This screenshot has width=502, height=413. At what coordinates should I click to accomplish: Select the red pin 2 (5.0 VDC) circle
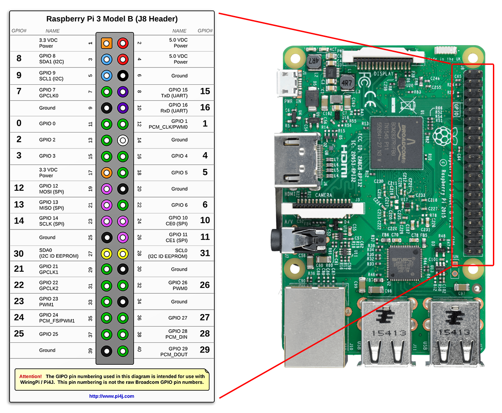click(x=122, y=43)
